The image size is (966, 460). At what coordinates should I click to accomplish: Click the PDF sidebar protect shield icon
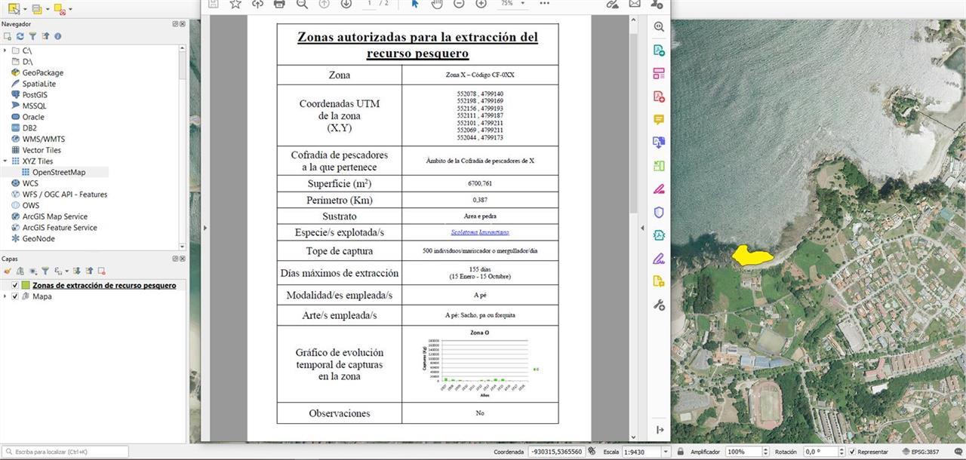click(659, 212)
